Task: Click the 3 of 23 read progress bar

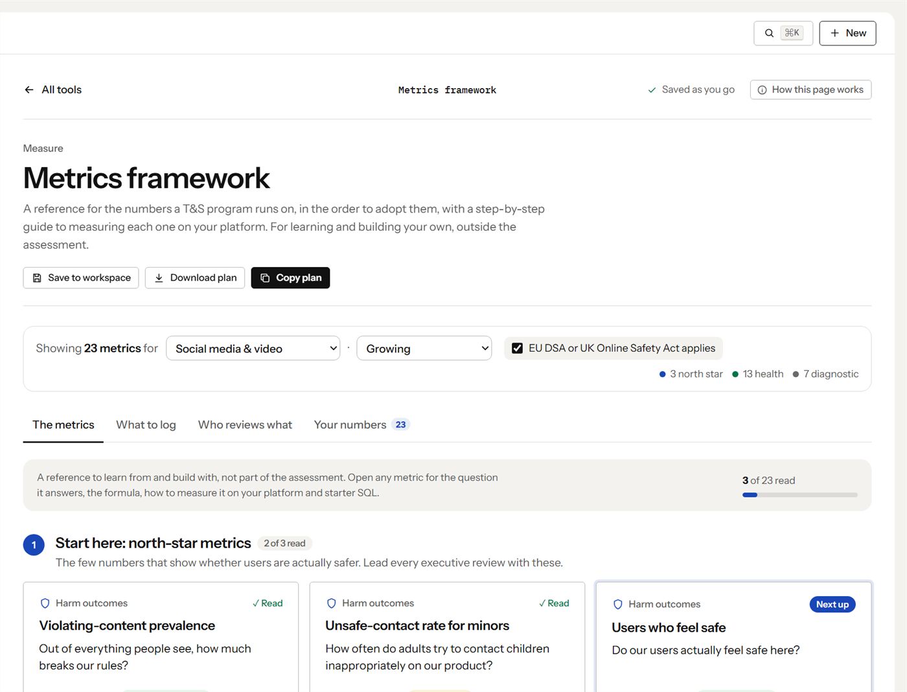Action: click(x=800, y=495)
